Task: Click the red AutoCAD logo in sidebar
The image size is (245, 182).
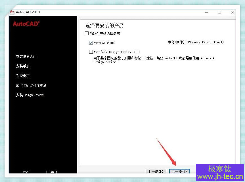Action: 26,24
